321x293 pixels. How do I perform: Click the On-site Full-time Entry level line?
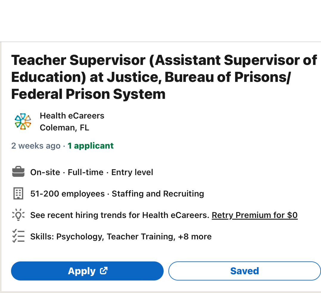92,172
